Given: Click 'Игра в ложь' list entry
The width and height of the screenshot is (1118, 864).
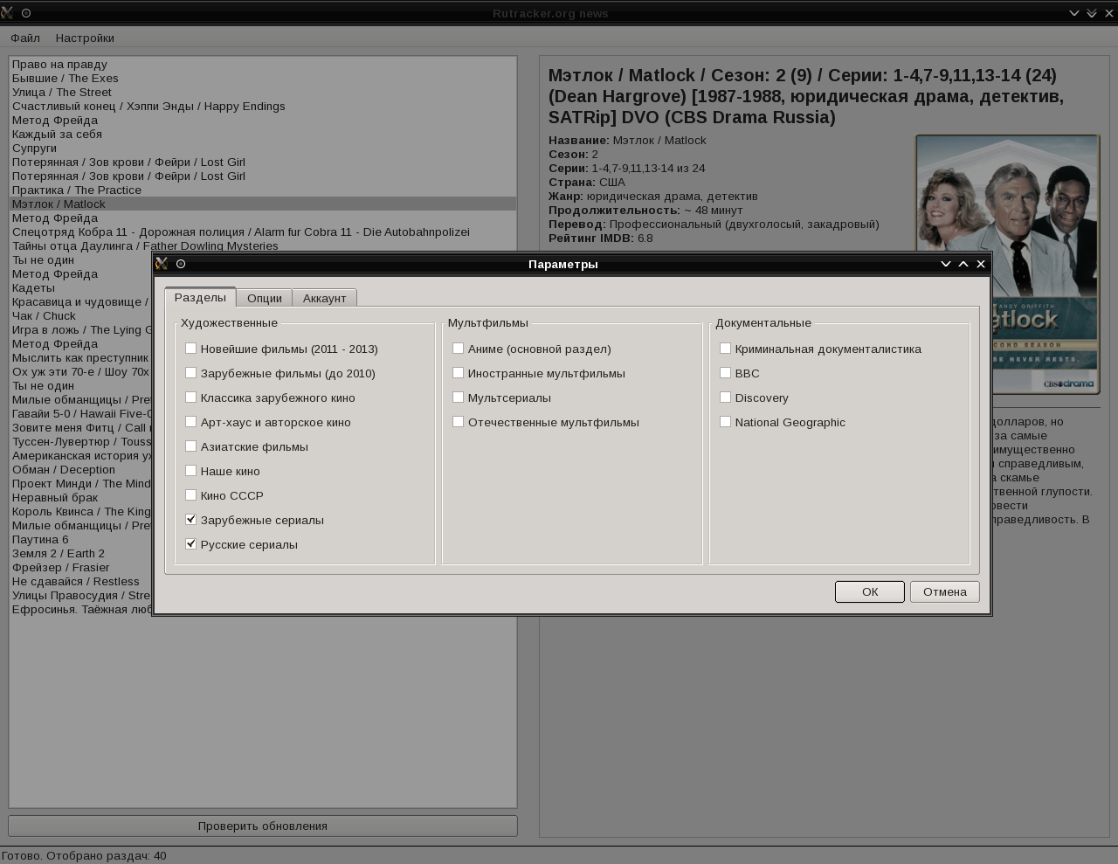Looking at the screenshot, I should pyautogui.click(x=81, y=329).
